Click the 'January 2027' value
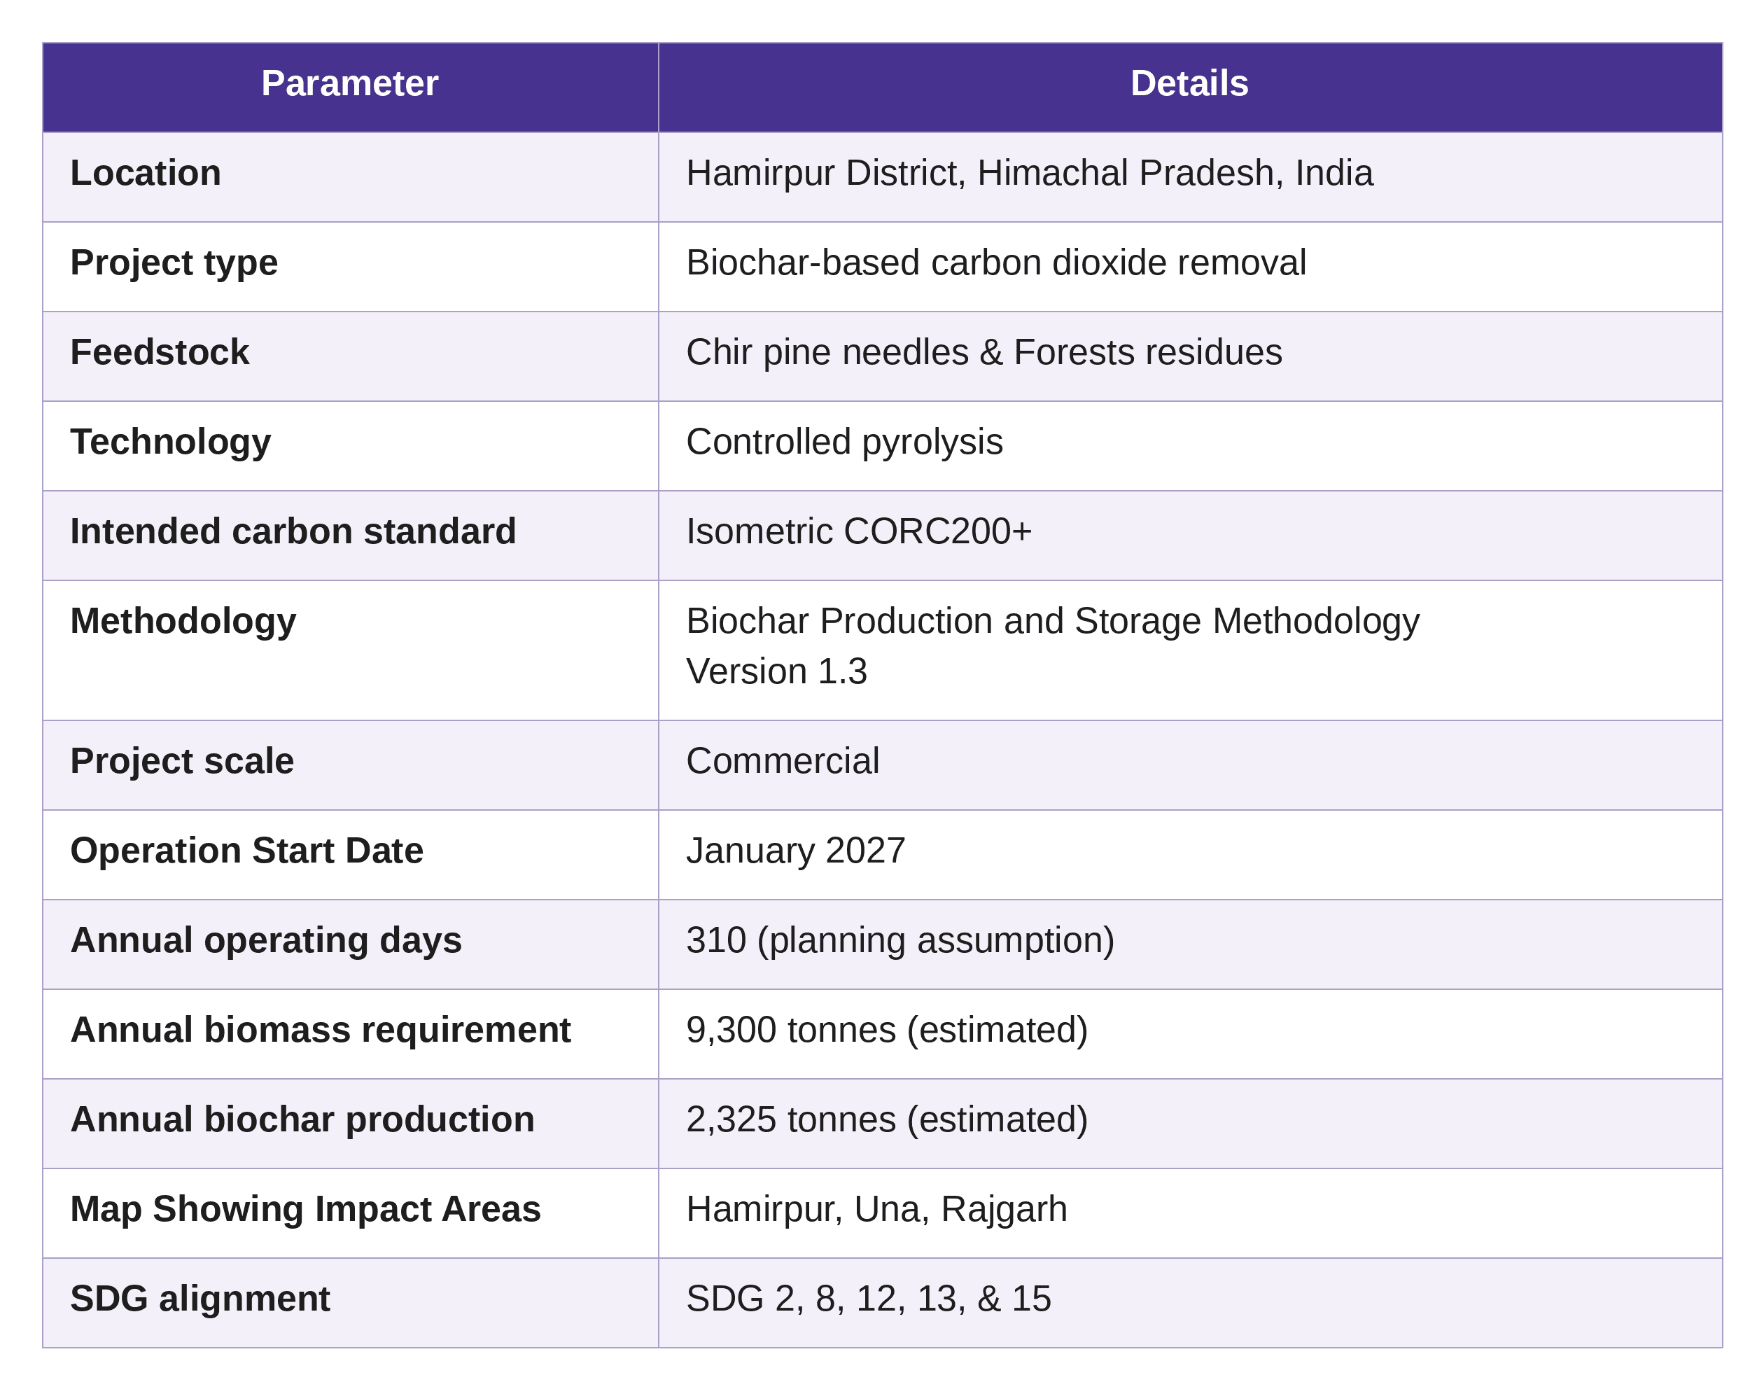Screen dimensions: 1764x1389 click(x=796, y=851)
